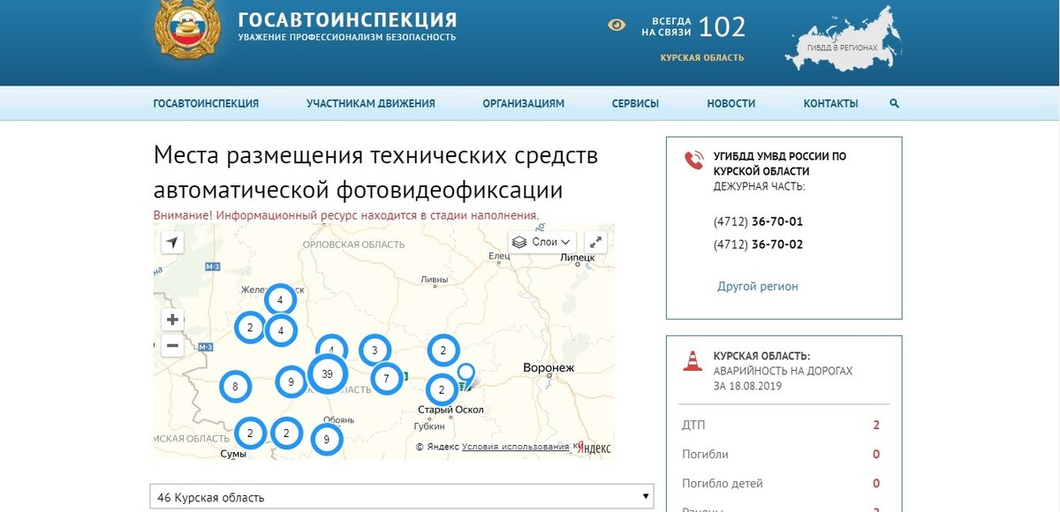Select the geolocation arrow icon on the map
The height and width of the screenshot is (512, 1060).
click(x=173, y=240)
